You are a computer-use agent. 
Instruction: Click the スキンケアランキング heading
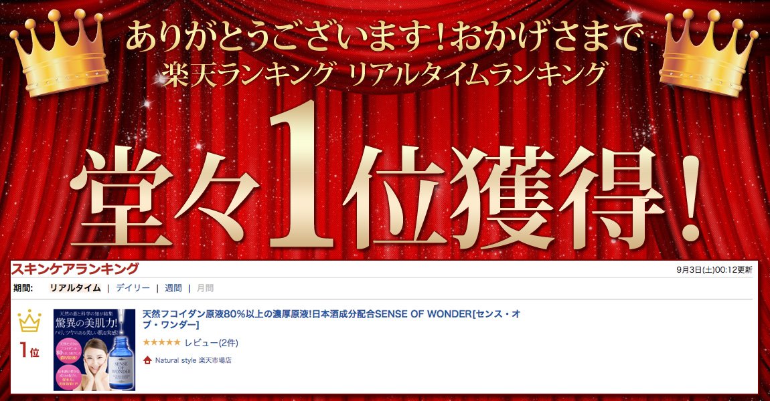(x=75, y=269)
